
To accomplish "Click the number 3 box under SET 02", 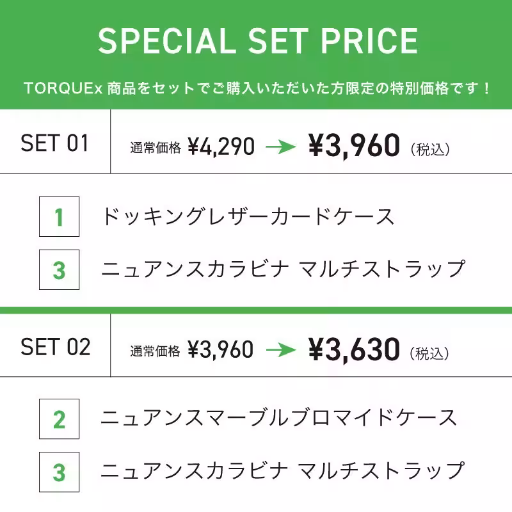I will coord(59,472).
